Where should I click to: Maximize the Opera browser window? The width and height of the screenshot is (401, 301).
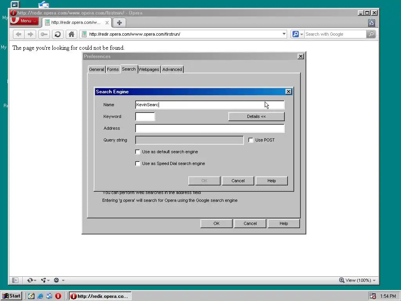coord(367,13)
